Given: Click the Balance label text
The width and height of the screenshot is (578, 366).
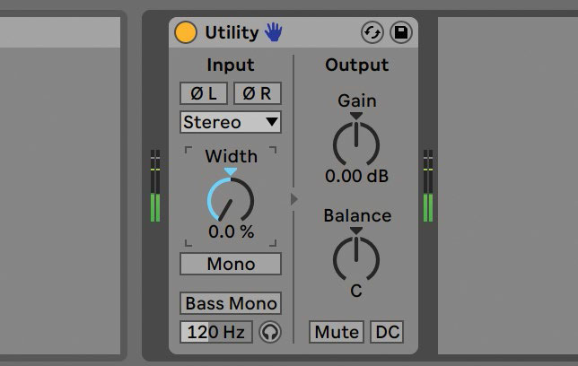Looking at the screenshot, I should tap(357, 215).
